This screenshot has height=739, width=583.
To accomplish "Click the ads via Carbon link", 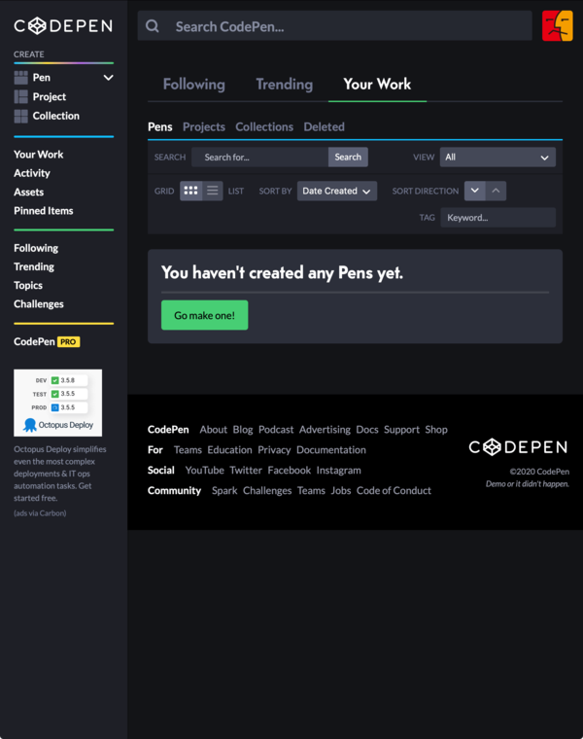I will (40, 513).
